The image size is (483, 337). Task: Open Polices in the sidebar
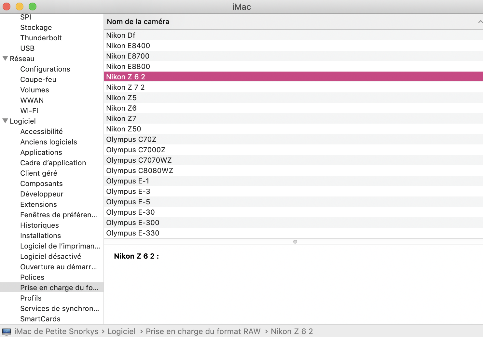click(32, 277)
